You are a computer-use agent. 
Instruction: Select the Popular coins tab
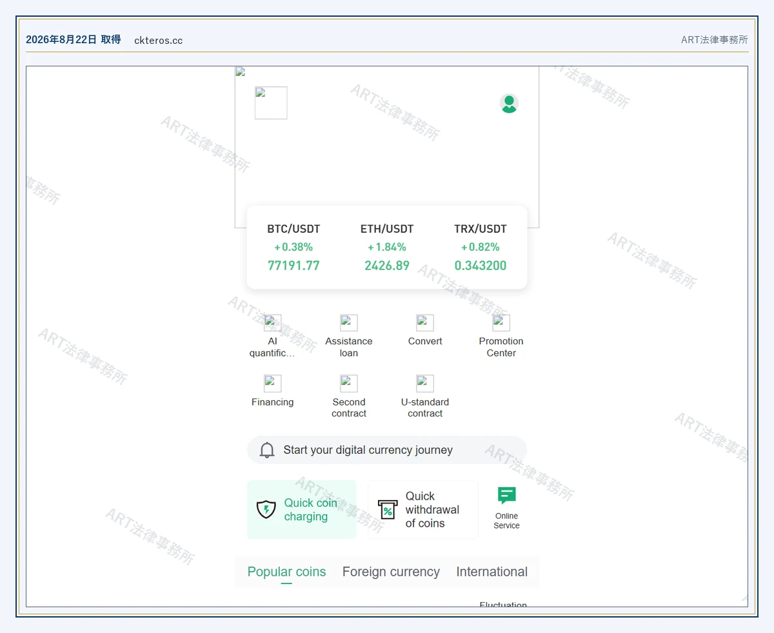click(286, 572)
